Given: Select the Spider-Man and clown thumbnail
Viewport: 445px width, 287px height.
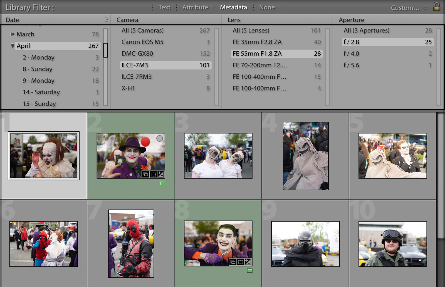Looking at the screenshot, I should pos(44,244).
